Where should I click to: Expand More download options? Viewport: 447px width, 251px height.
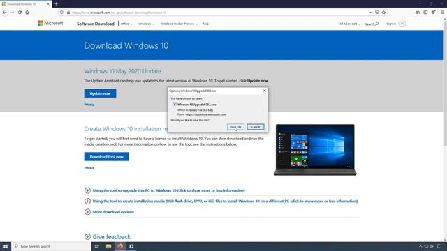point(109,212)
